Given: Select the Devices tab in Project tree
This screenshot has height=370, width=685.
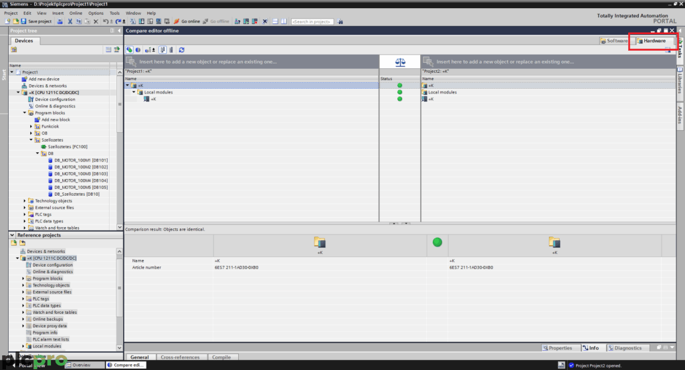Looking at the screenshot, I should tap(24, 41).
